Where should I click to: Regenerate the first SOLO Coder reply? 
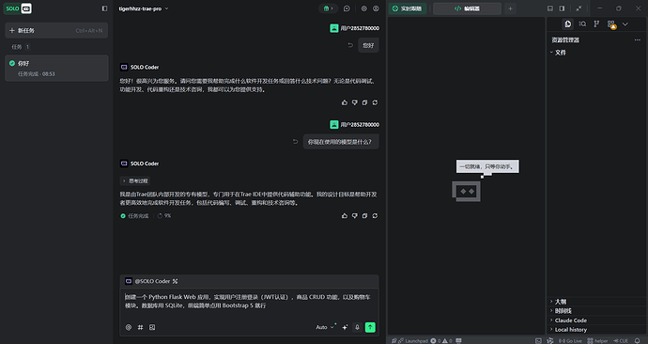tap(375, 102)
